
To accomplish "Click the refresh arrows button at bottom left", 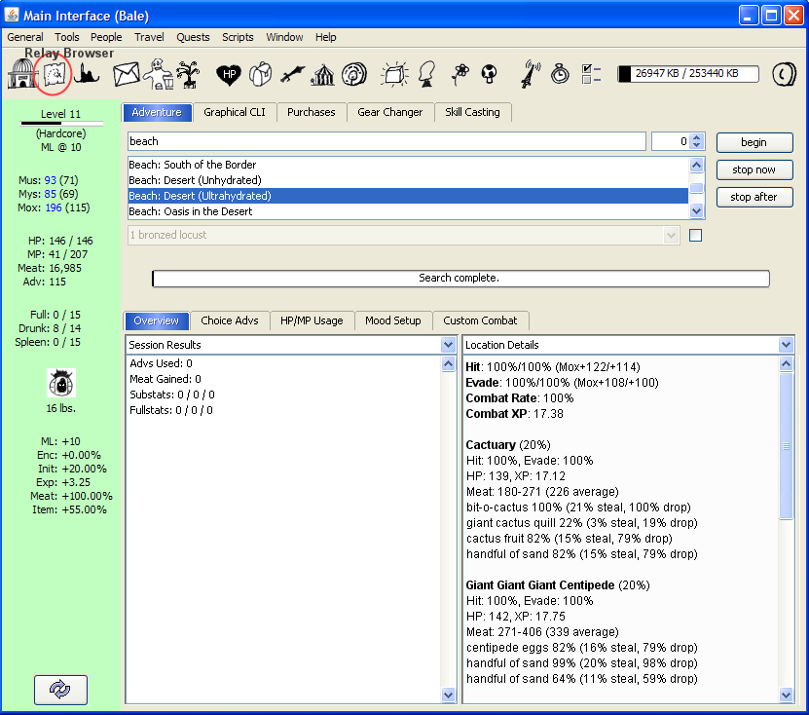I will pyautogui.click(x=60, y=689).
